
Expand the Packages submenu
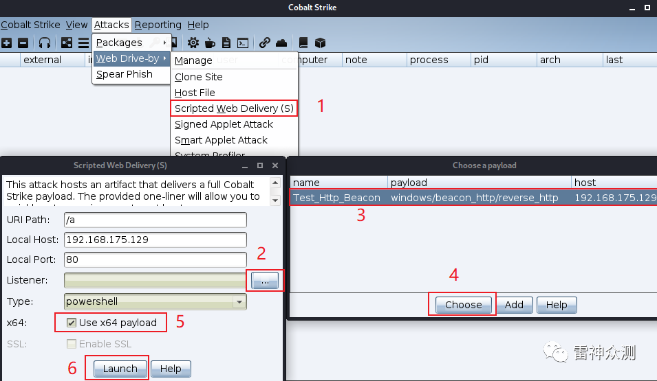point(131,43)
